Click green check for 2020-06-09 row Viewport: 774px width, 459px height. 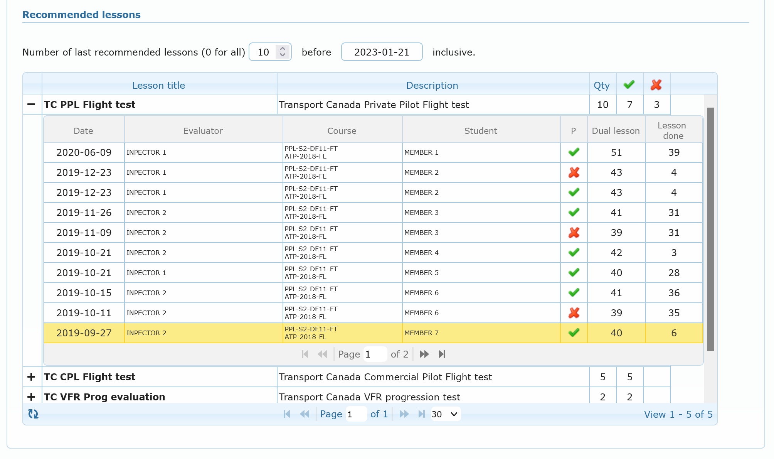coord(574,152)
